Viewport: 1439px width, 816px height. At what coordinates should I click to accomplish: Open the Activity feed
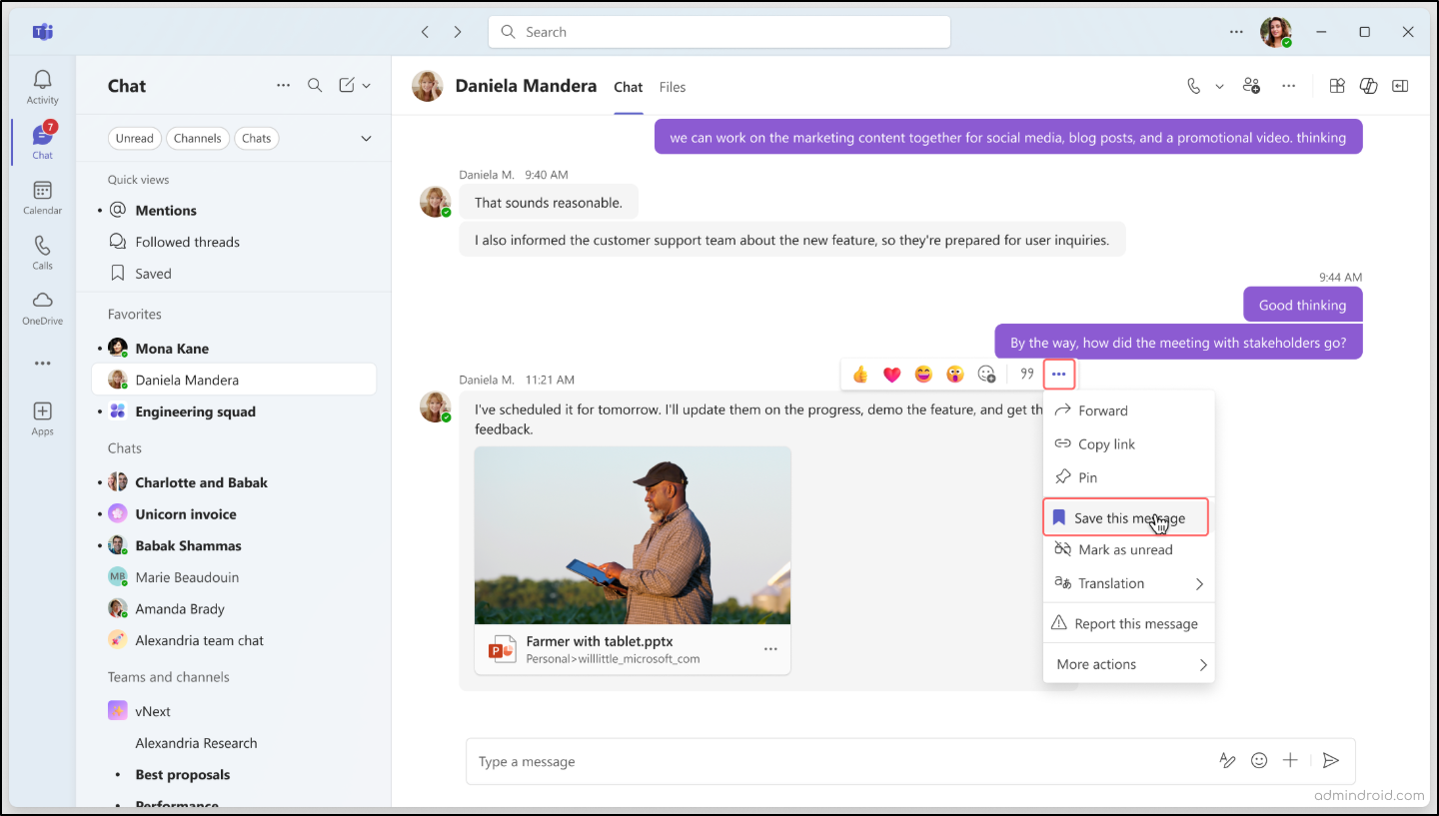point(42,85)
